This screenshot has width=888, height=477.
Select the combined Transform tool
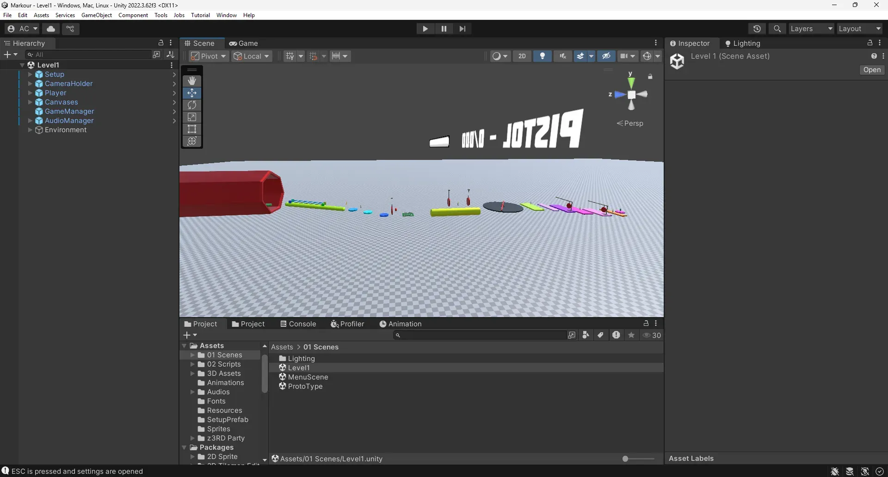192,141
